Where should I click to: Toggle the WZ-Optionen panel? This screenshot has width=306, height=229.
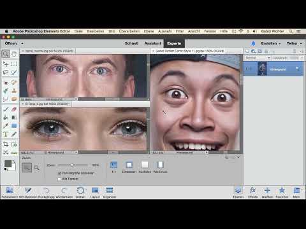click(x=28, y=193)
